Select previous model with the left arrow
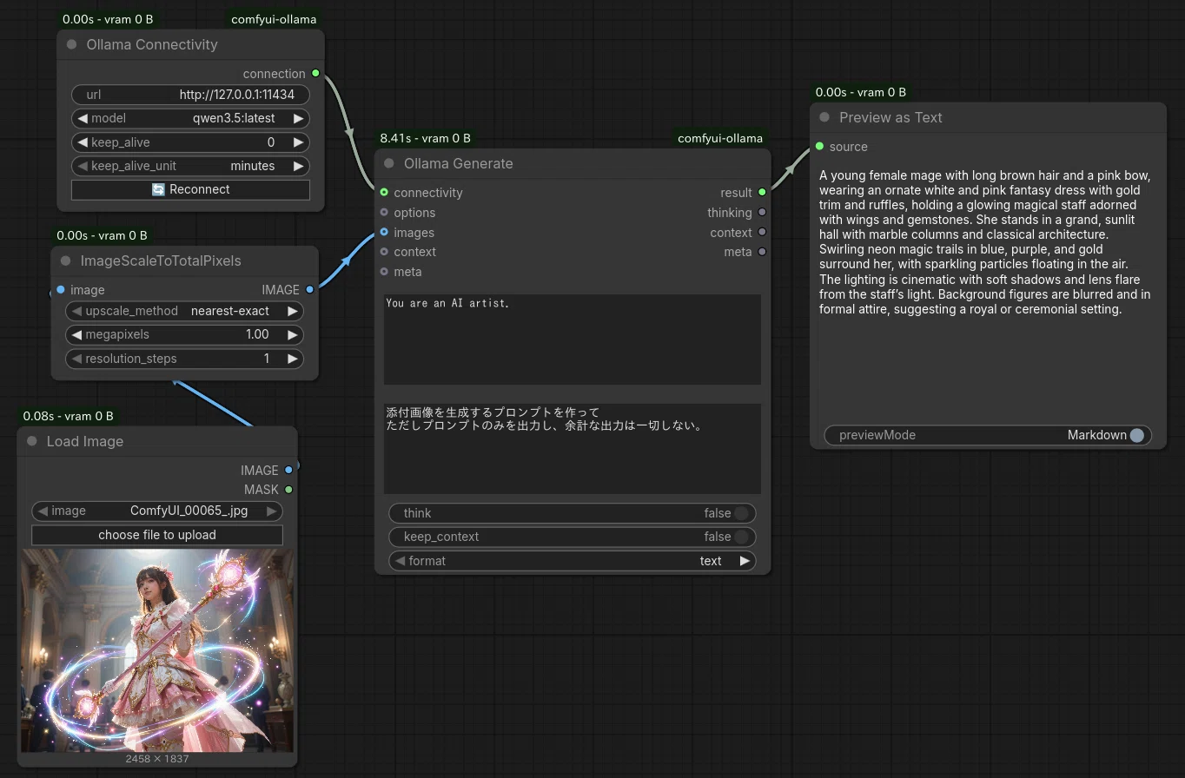The height and width of the screenshot is (778, 1185). click(83, 118)
